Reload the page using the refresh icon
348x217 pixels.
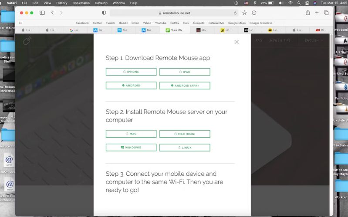pyautogui.click(x=236, y=13)
